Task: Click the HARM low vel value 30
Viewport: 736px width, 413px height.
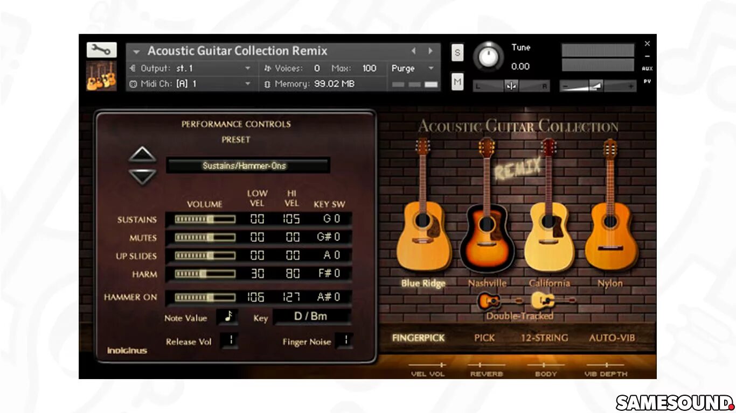Action: coord(257,274)
